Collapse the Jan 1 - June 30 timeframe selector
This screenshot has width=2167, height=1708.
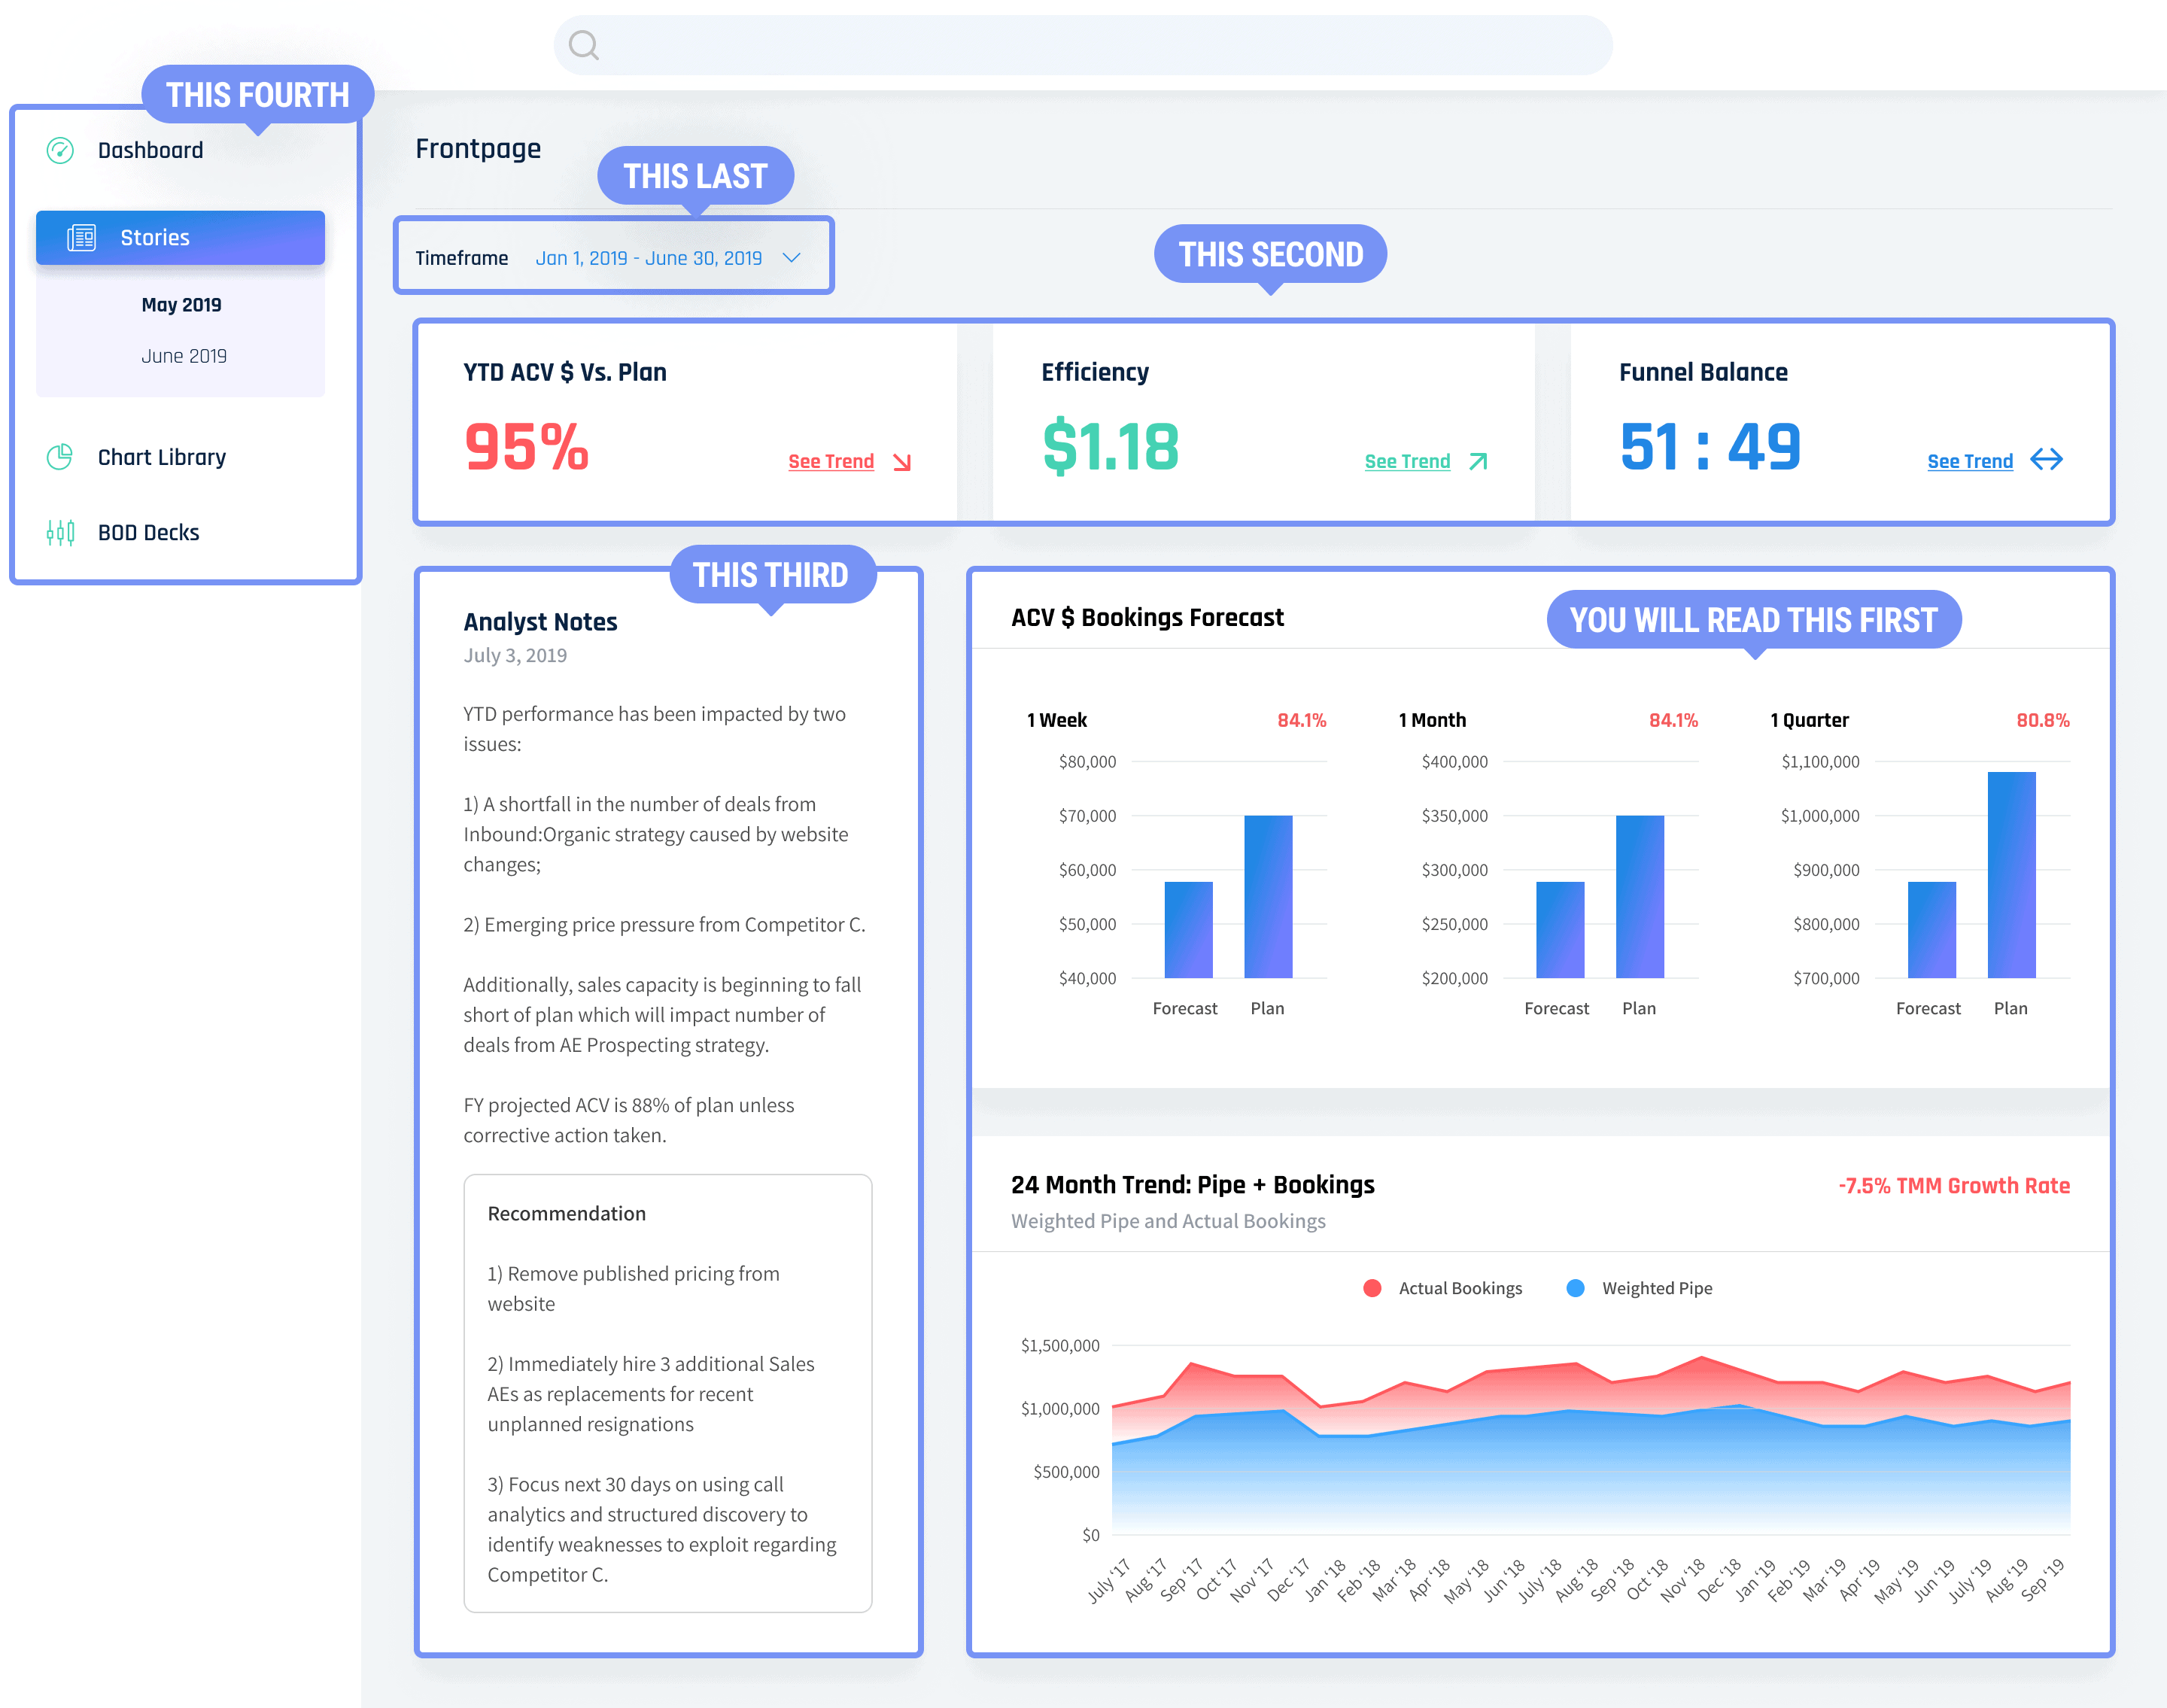793,258
